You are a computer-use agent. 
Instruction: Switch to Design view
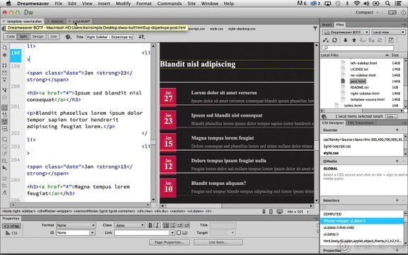pyautogui.click(x=38, y=36)
